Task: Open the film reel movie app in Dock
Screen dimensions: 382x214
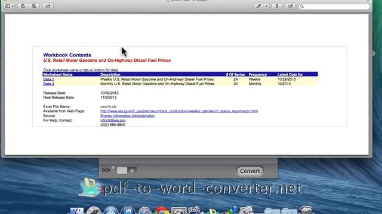Action: click(195, 210)
